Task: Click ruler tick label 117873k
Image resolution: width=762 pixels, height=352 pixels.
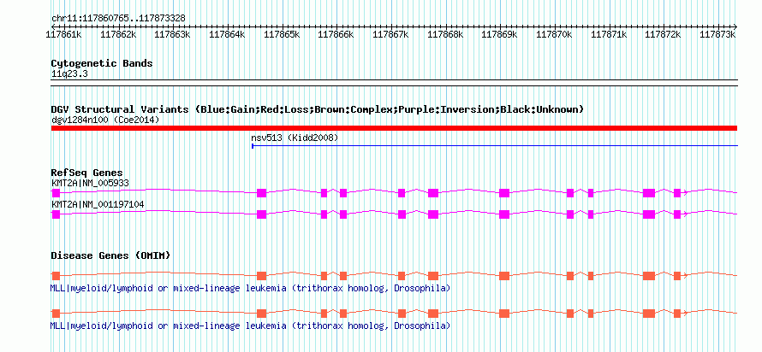Action: coord(717,34)
